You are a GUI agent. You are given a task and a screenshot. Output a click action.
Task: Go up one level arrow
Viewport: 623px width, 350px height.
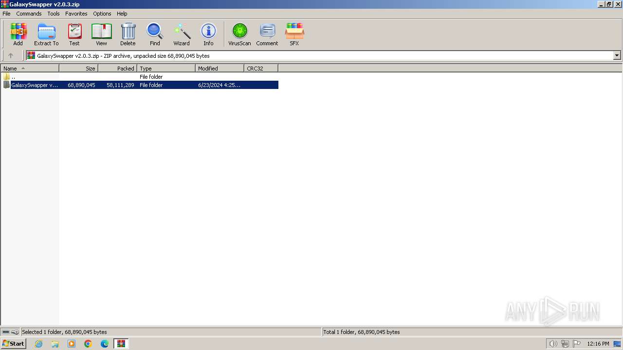coord(11,55)
